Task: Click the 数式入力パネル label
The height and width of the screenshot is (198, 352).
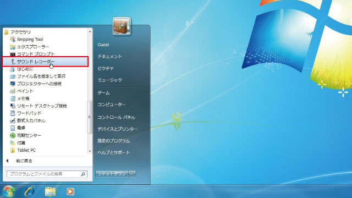Action: [31, 121]
